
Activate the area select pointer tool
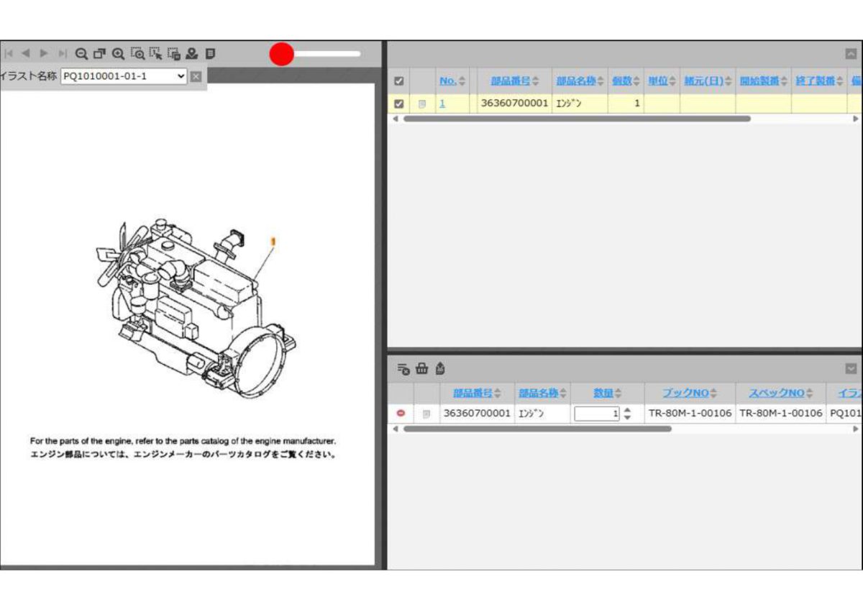click(155, 53)
